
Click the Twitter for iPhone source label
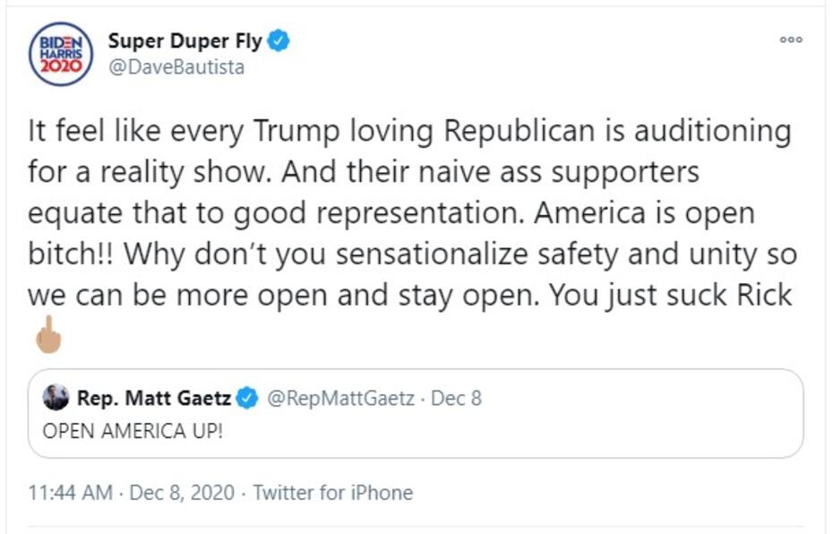tap(332, 492)
